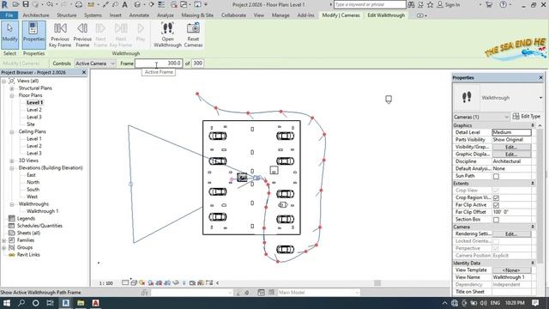Click the Properties ribbon icon

(33, 34)
